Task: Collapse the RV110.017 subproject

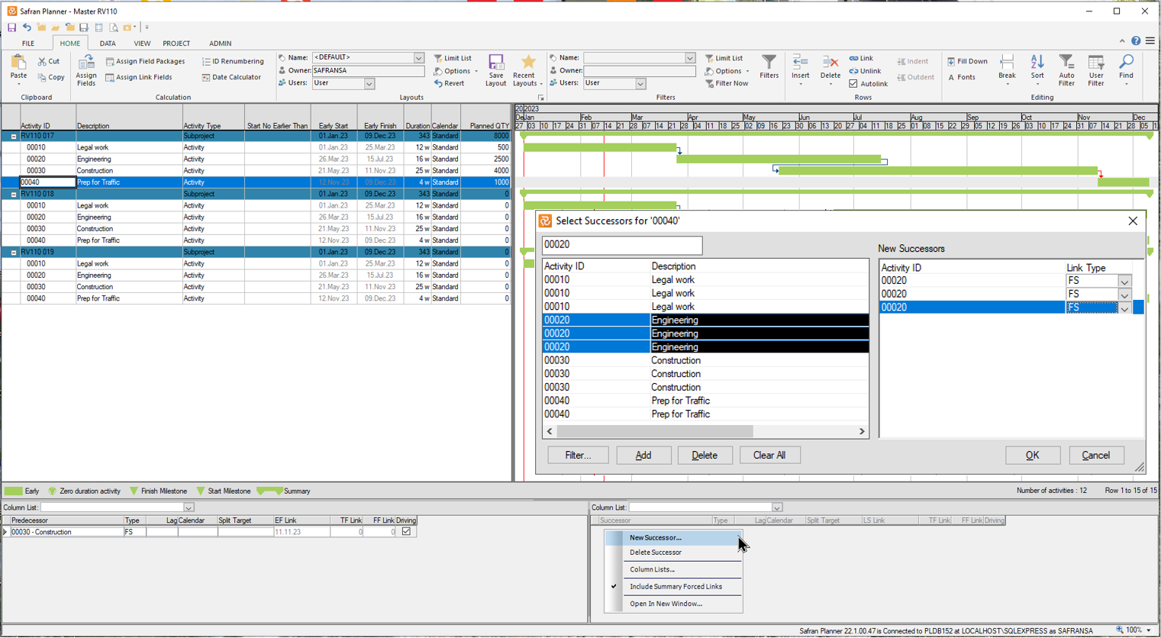Action: pos(14,137)
